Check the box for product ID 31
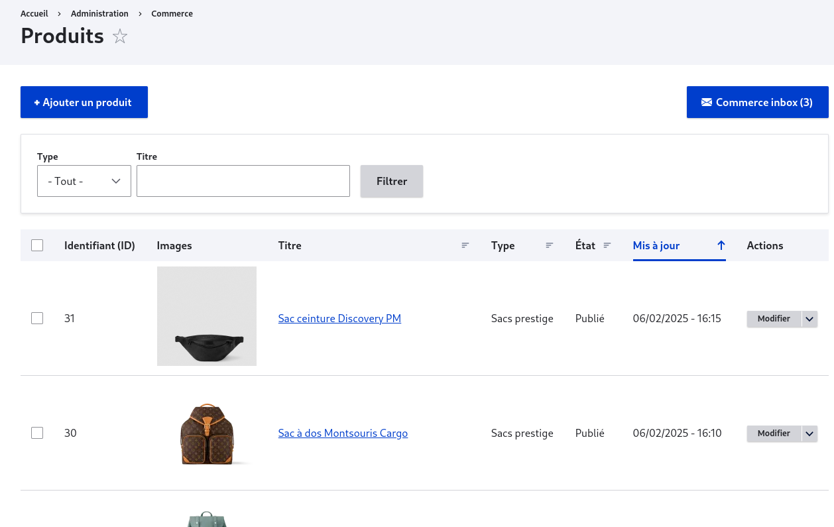This screenshot has height=527, width=834. coord(37,318)
